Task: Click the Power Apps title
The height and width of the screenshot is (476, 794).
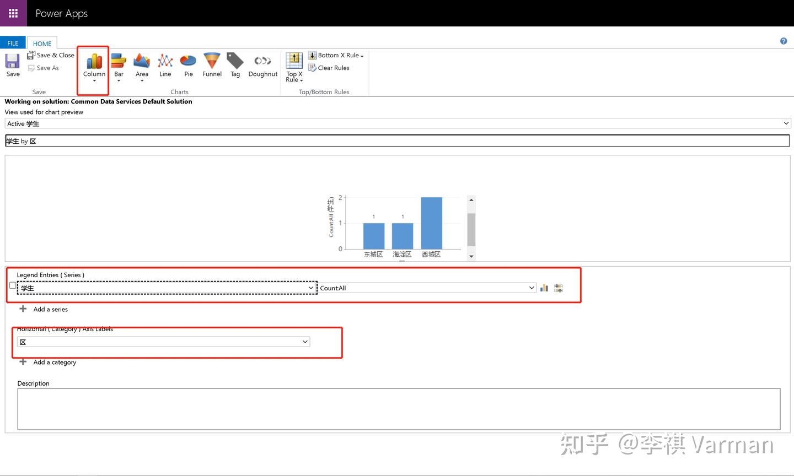Action: point(61,13)
